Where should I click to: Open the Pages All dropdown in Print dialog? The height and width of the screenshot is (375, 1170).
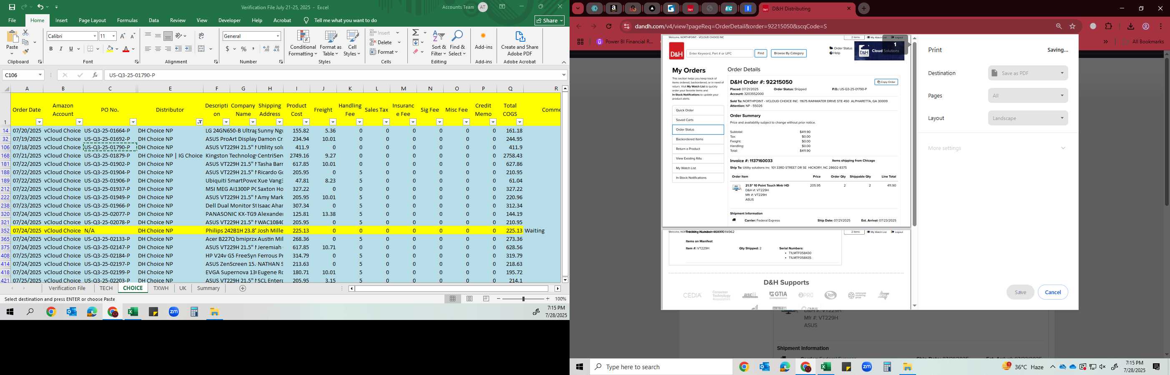pos(1028,95)
